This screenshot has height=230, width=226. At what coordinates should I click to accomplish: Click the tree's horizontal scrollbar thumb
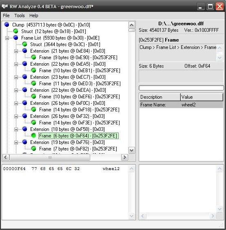point(50,157)
